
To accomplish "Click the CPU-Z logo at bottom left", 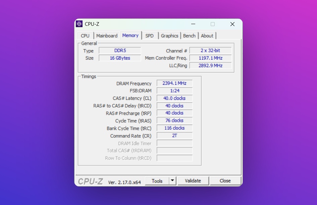I will 91,181.
